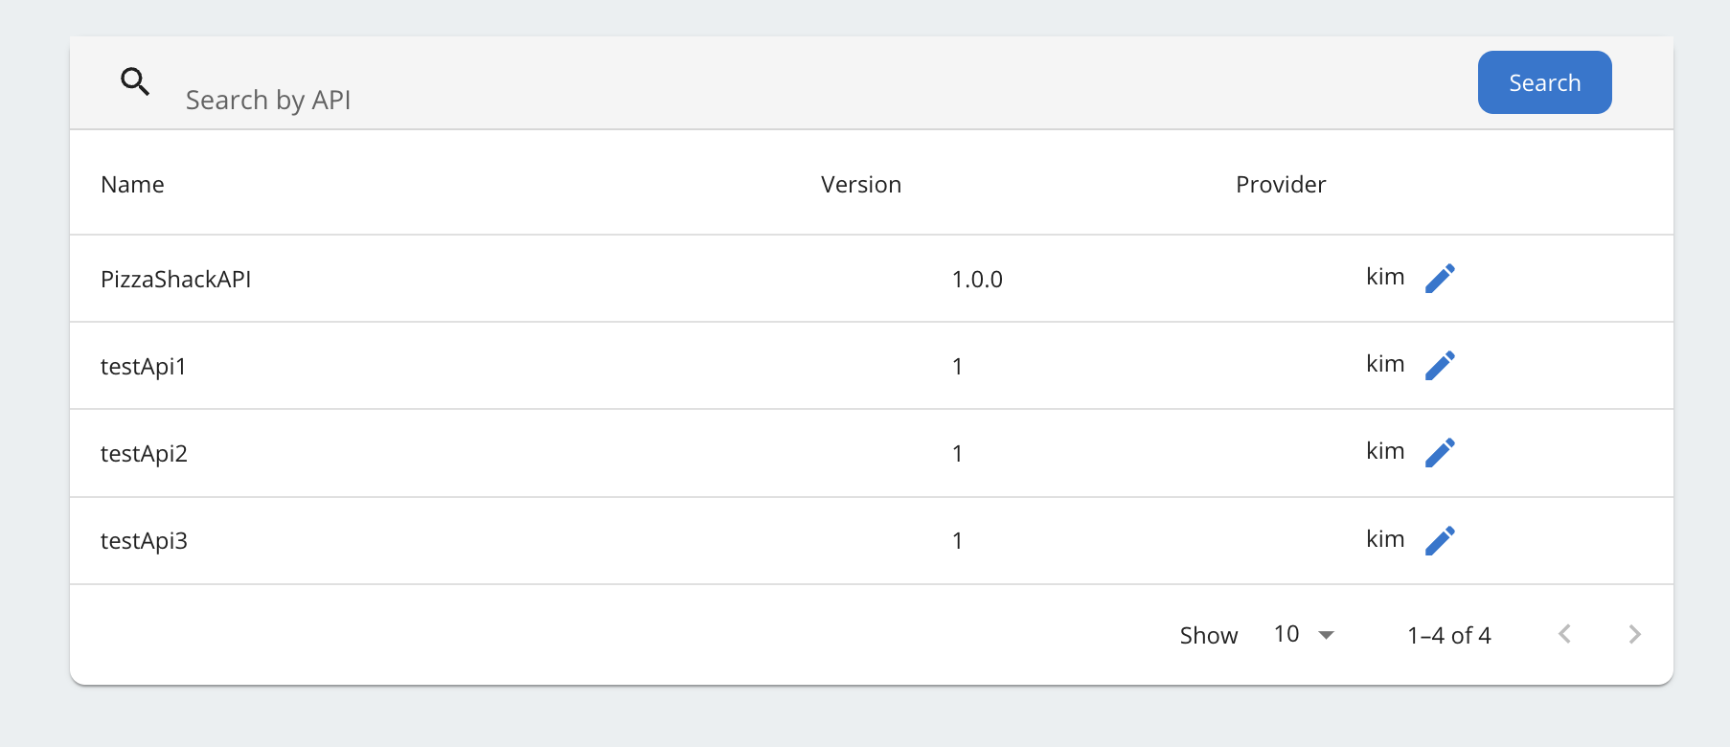
Task: Open the editor for testApi2 via pencil
Action: click(x=1440, y=453)
